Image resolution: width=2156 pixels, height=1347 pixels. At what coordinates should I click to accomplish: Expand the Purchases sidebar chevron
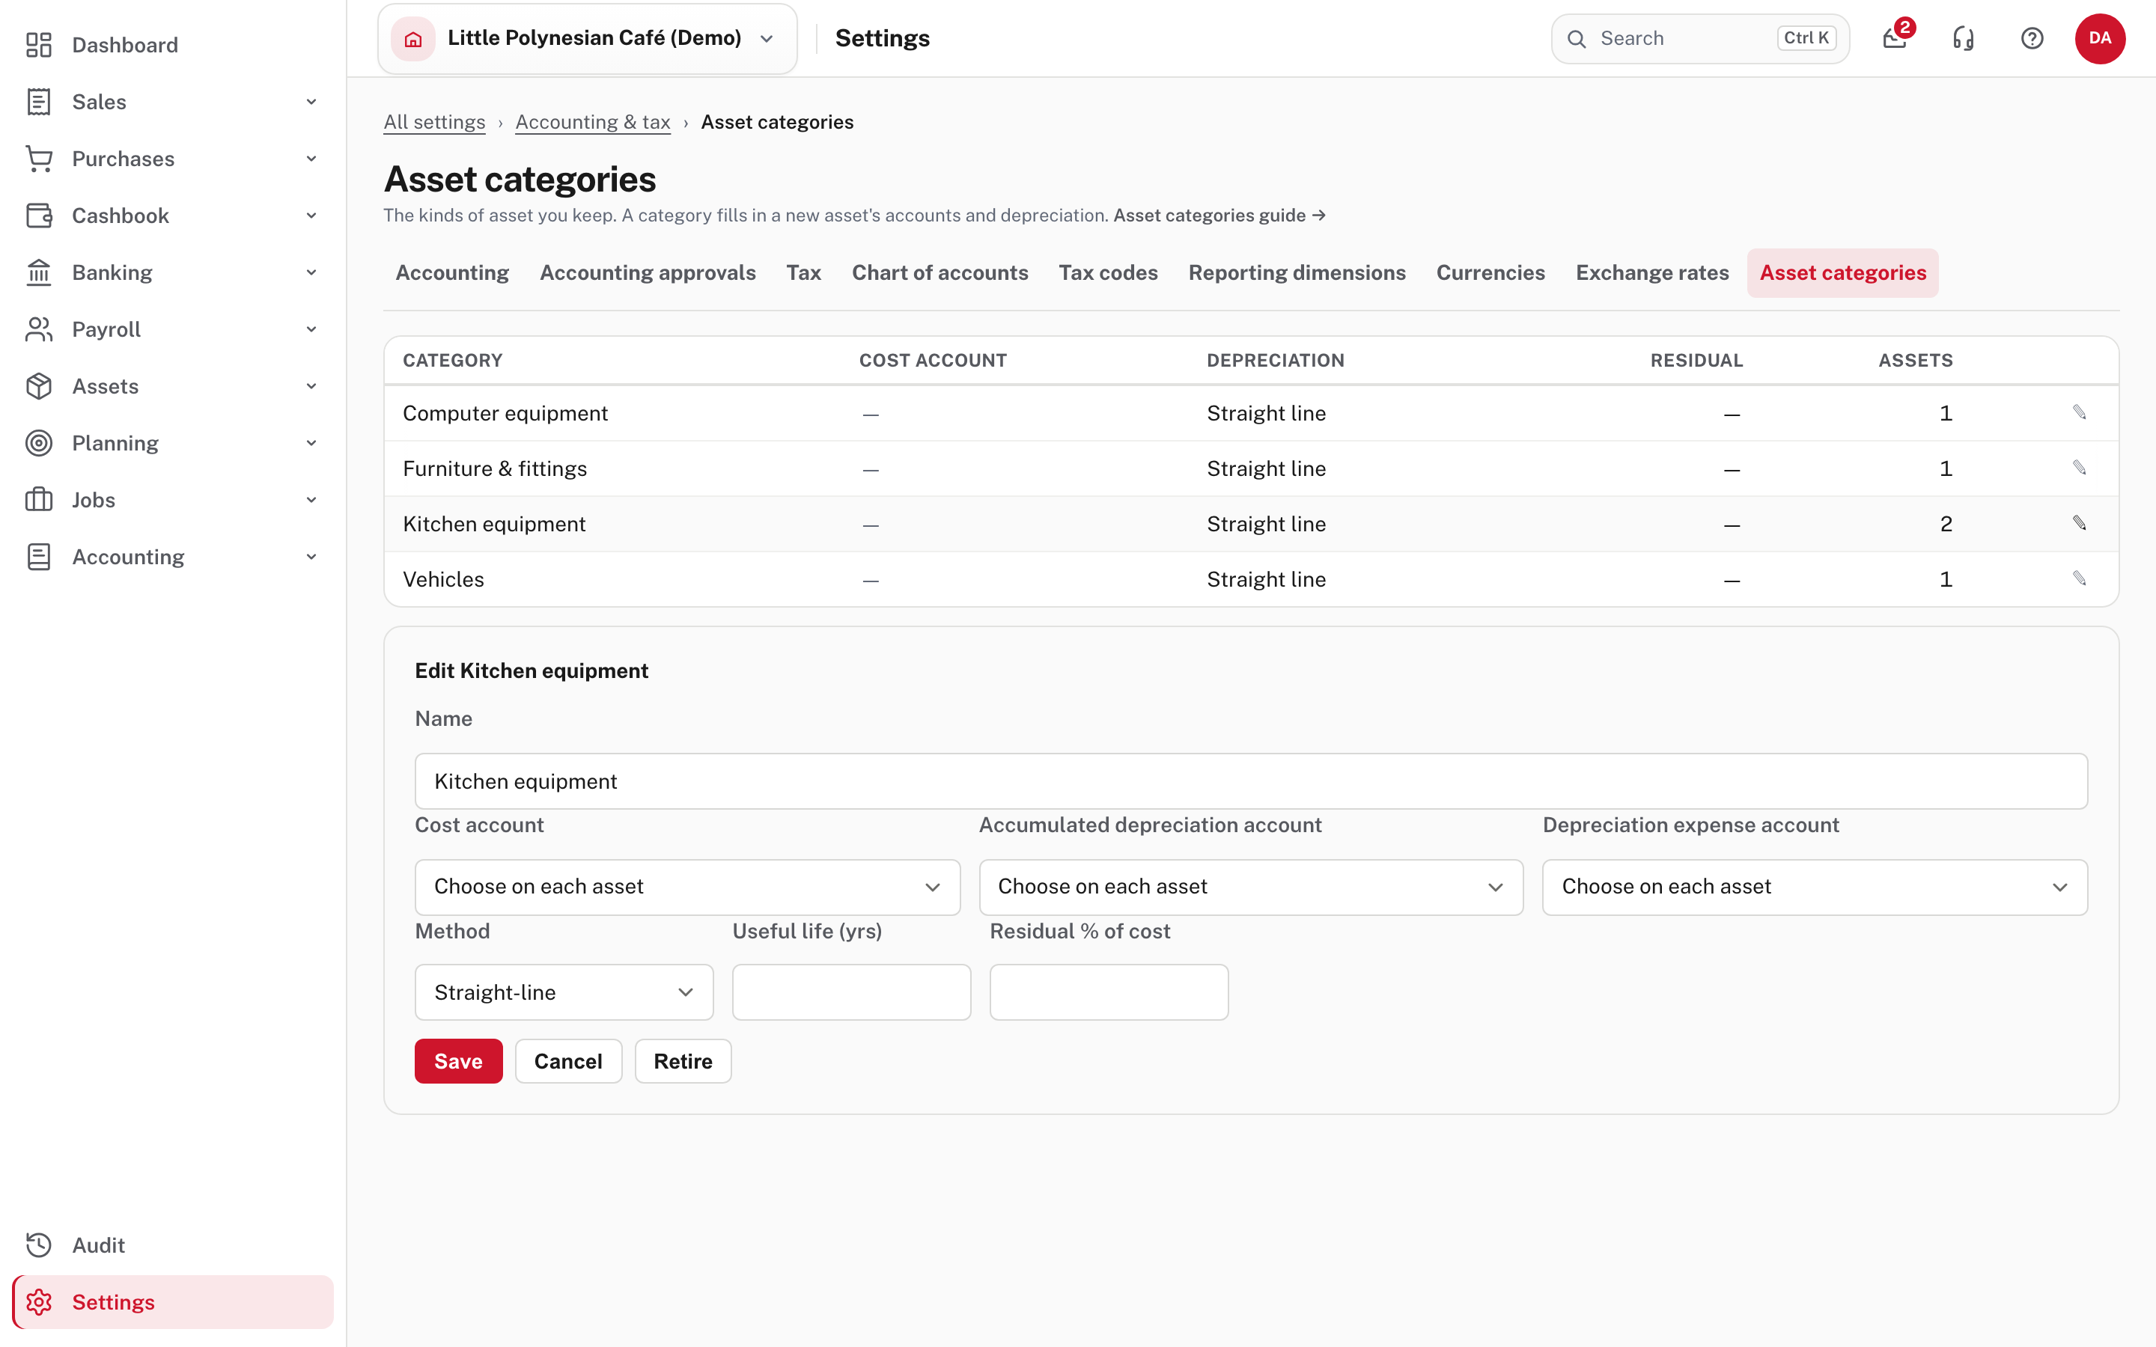click(x=312, y=159)
